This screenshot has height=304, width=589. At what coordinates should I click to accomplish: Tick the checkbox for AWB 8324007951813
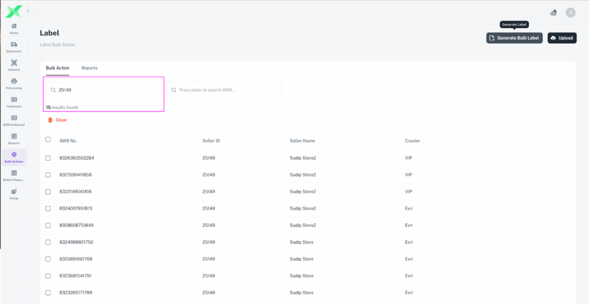pyautogui.click(x=48, y=209)
